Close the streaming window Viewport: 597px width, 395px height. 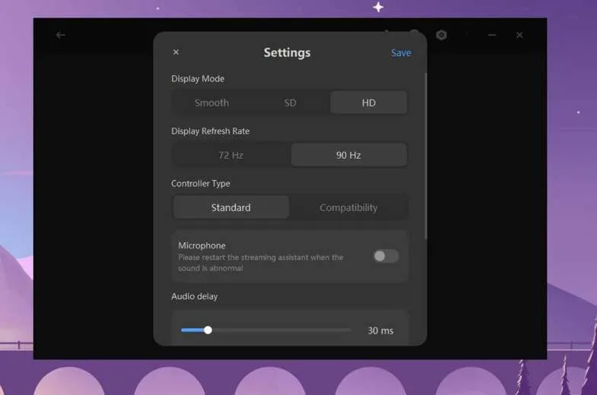coord(519,35)
